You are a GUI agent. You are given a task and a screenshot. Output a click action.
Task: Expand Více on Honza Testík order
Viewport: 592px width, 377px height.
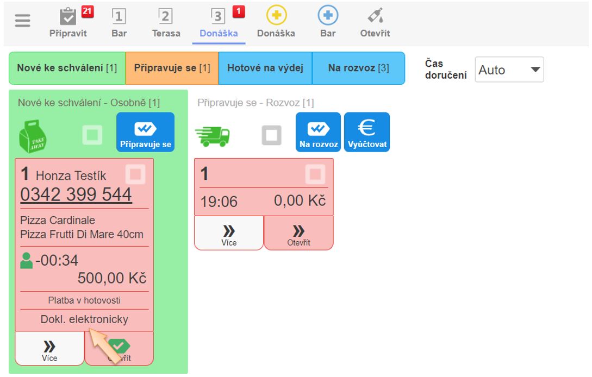(x=49, y=349)
